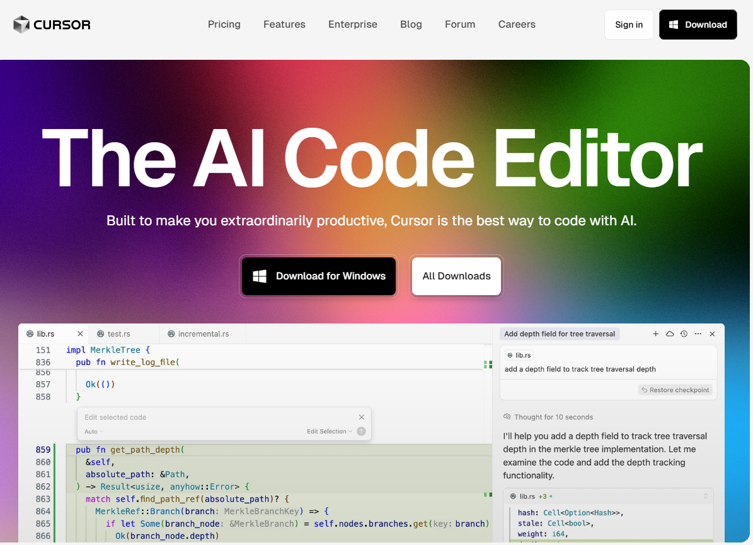Click the absolute_path: &Path line

point(137,475)
